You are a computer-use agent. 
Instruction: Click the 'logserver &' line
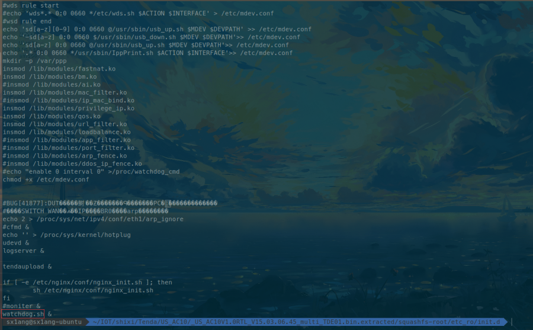click(23, 251)
